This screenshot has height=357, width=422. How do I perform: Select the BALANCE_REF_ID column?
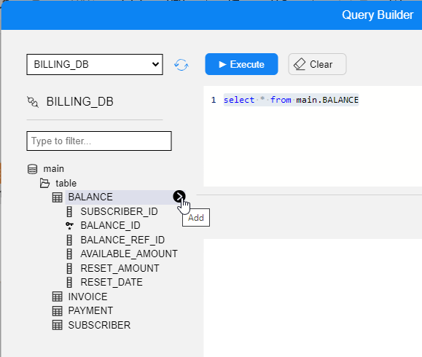tap(122, 240)
